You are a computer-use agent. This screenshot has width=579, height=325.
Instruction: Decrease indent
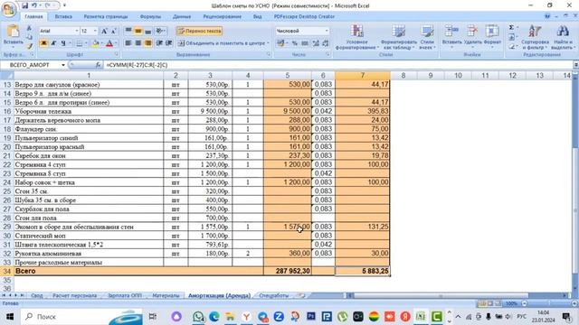tap(159, 43)
